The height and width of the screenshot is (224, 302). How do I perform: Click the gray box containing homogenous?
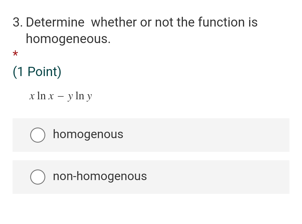click(151, 135)
